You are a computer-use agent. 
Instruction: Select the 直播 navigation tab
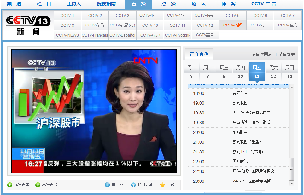139,4
